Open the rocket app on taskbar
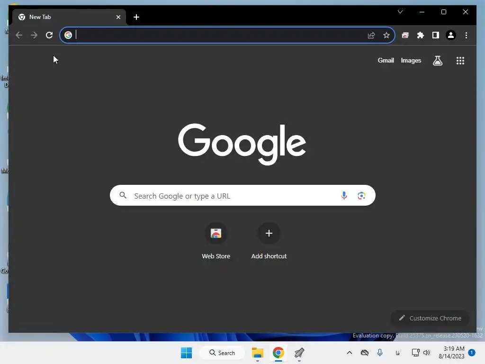Image resolution: width=485 pixels, height=364 pixels. click(299, 353)
